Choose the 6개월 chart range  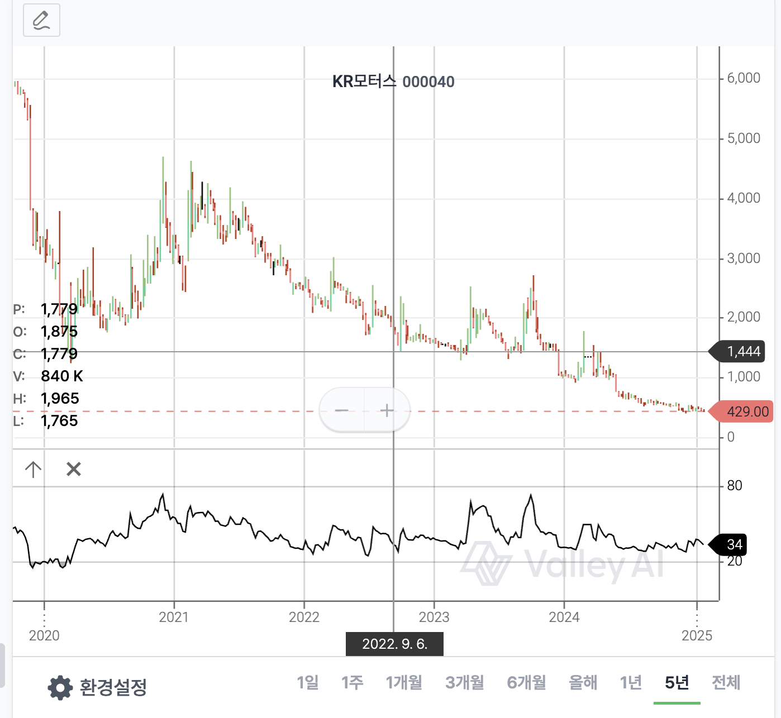coord(526,682)
